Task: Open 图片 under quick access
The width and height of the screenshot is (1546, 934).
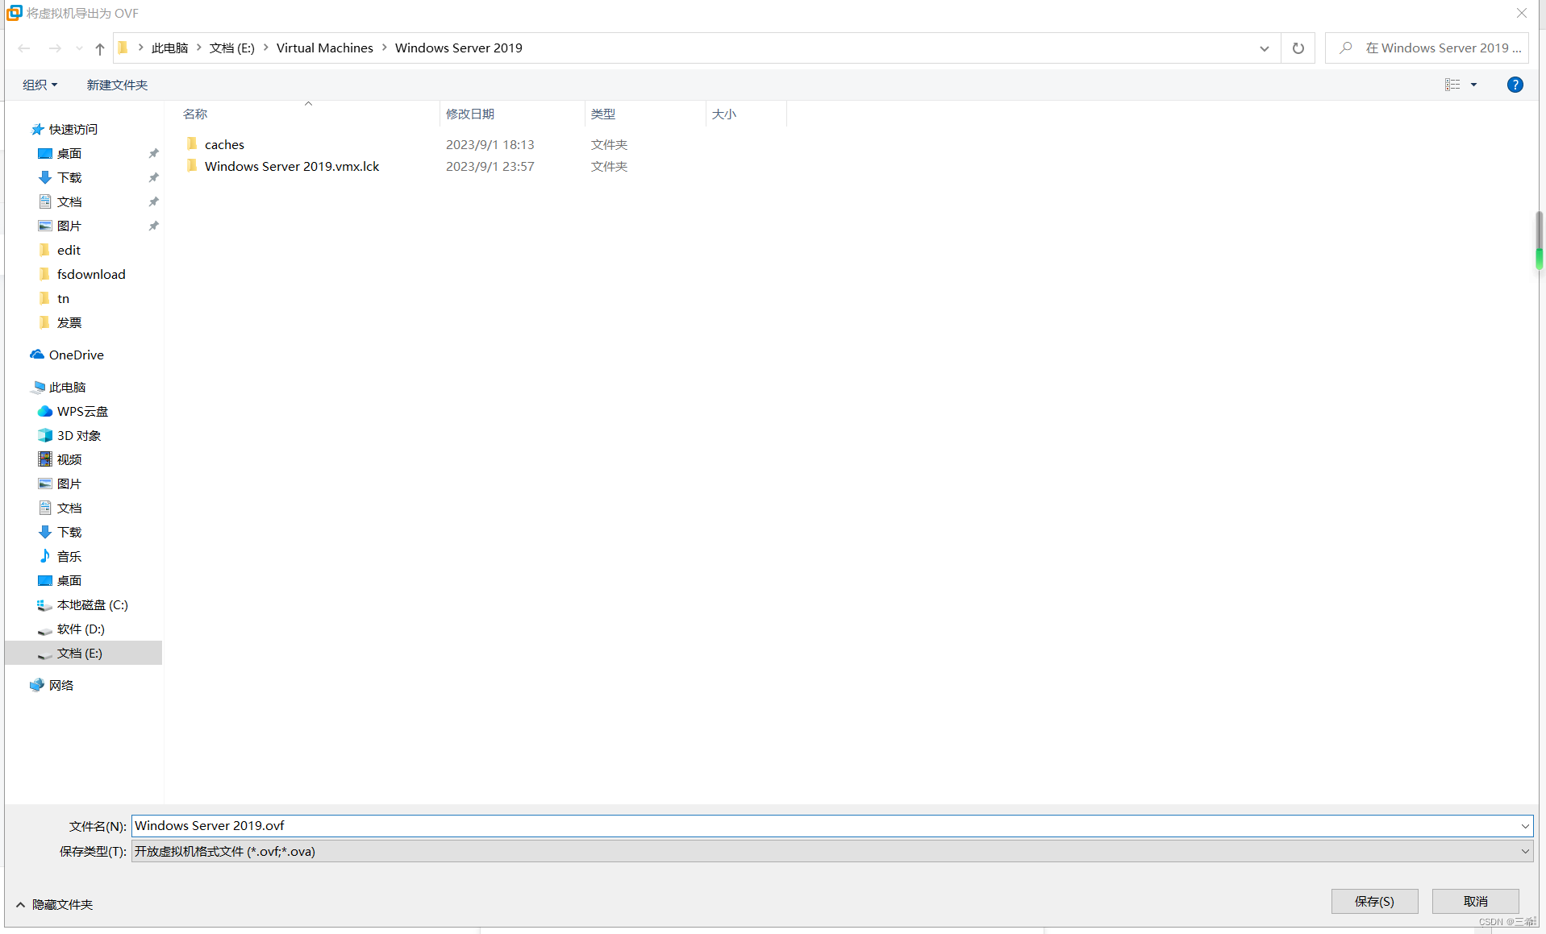Action: (x=69, y=226)
